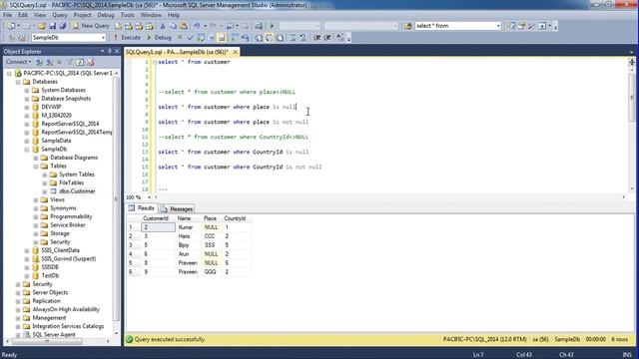Expand the dbo.Customer table node
Viewport: 639px width, 359px height.
coord(45,191)
